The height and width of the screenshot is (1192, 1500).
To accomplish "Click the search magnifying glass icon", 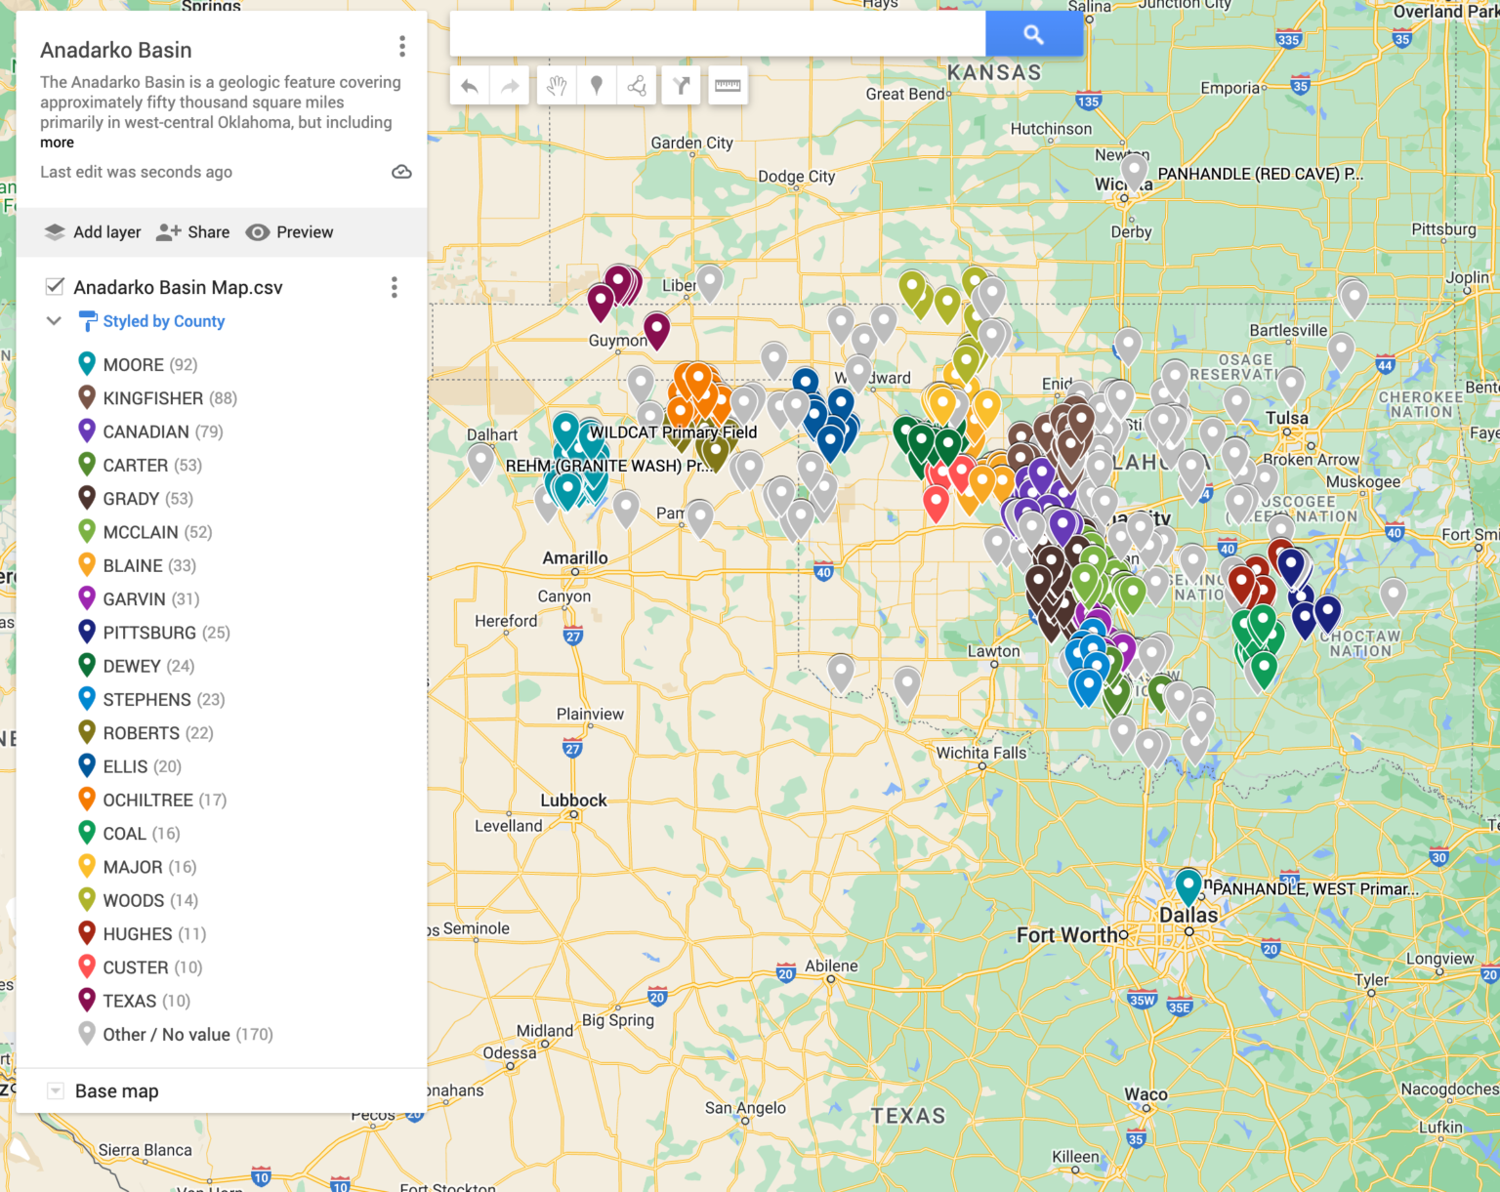I will [x=1034, y=33].
